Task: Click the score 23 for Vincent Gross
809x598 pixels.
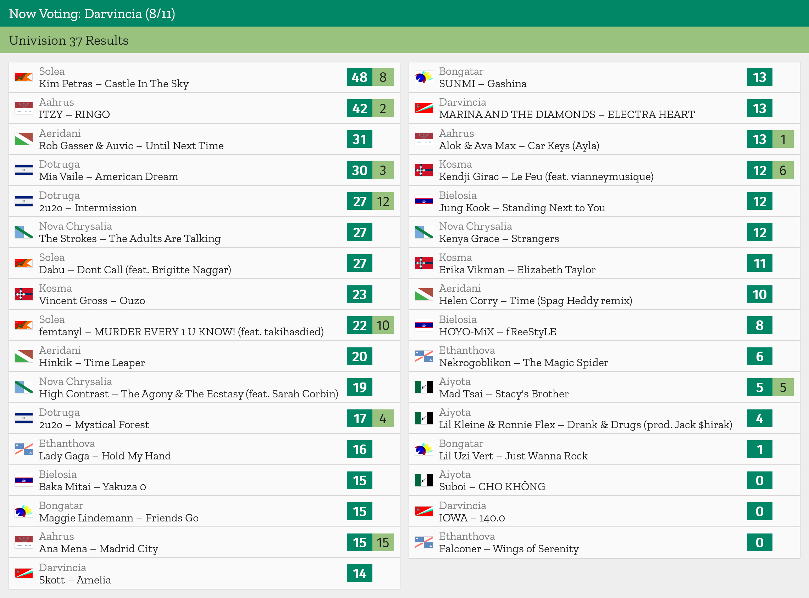Action: [x=360, y=294]
